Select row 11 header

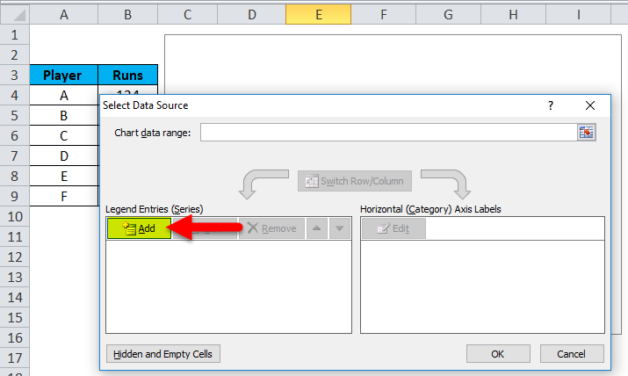click(15, 236)
